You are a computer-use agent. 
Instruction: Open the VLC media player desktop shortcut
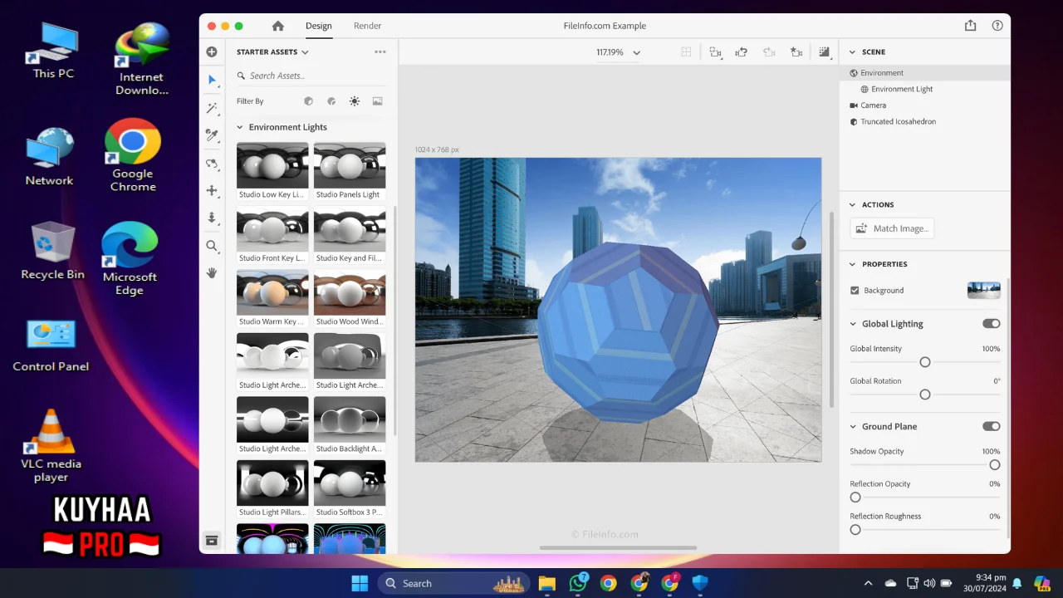pyautogui.click(x=51, y=446)
